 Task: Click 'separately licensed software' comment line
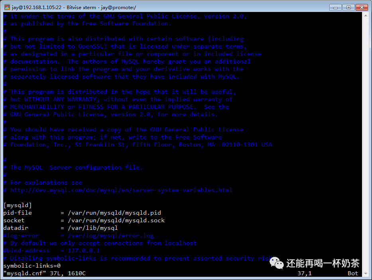point(122,76)
